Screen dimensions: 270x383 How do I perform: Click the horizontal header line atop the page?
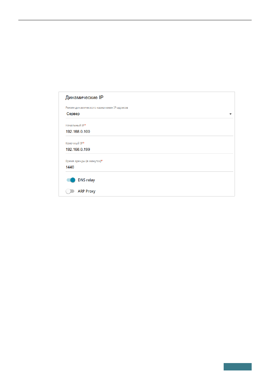pyautogui.click(x=135, y=20)
